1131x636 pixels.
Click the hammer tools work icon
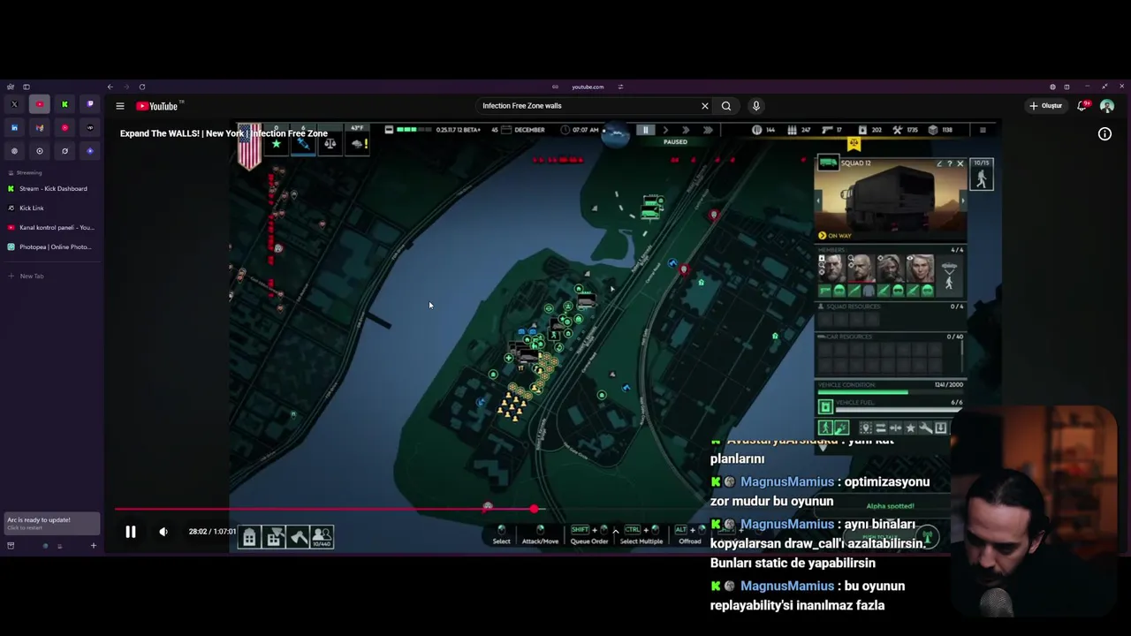pos(298,536)
